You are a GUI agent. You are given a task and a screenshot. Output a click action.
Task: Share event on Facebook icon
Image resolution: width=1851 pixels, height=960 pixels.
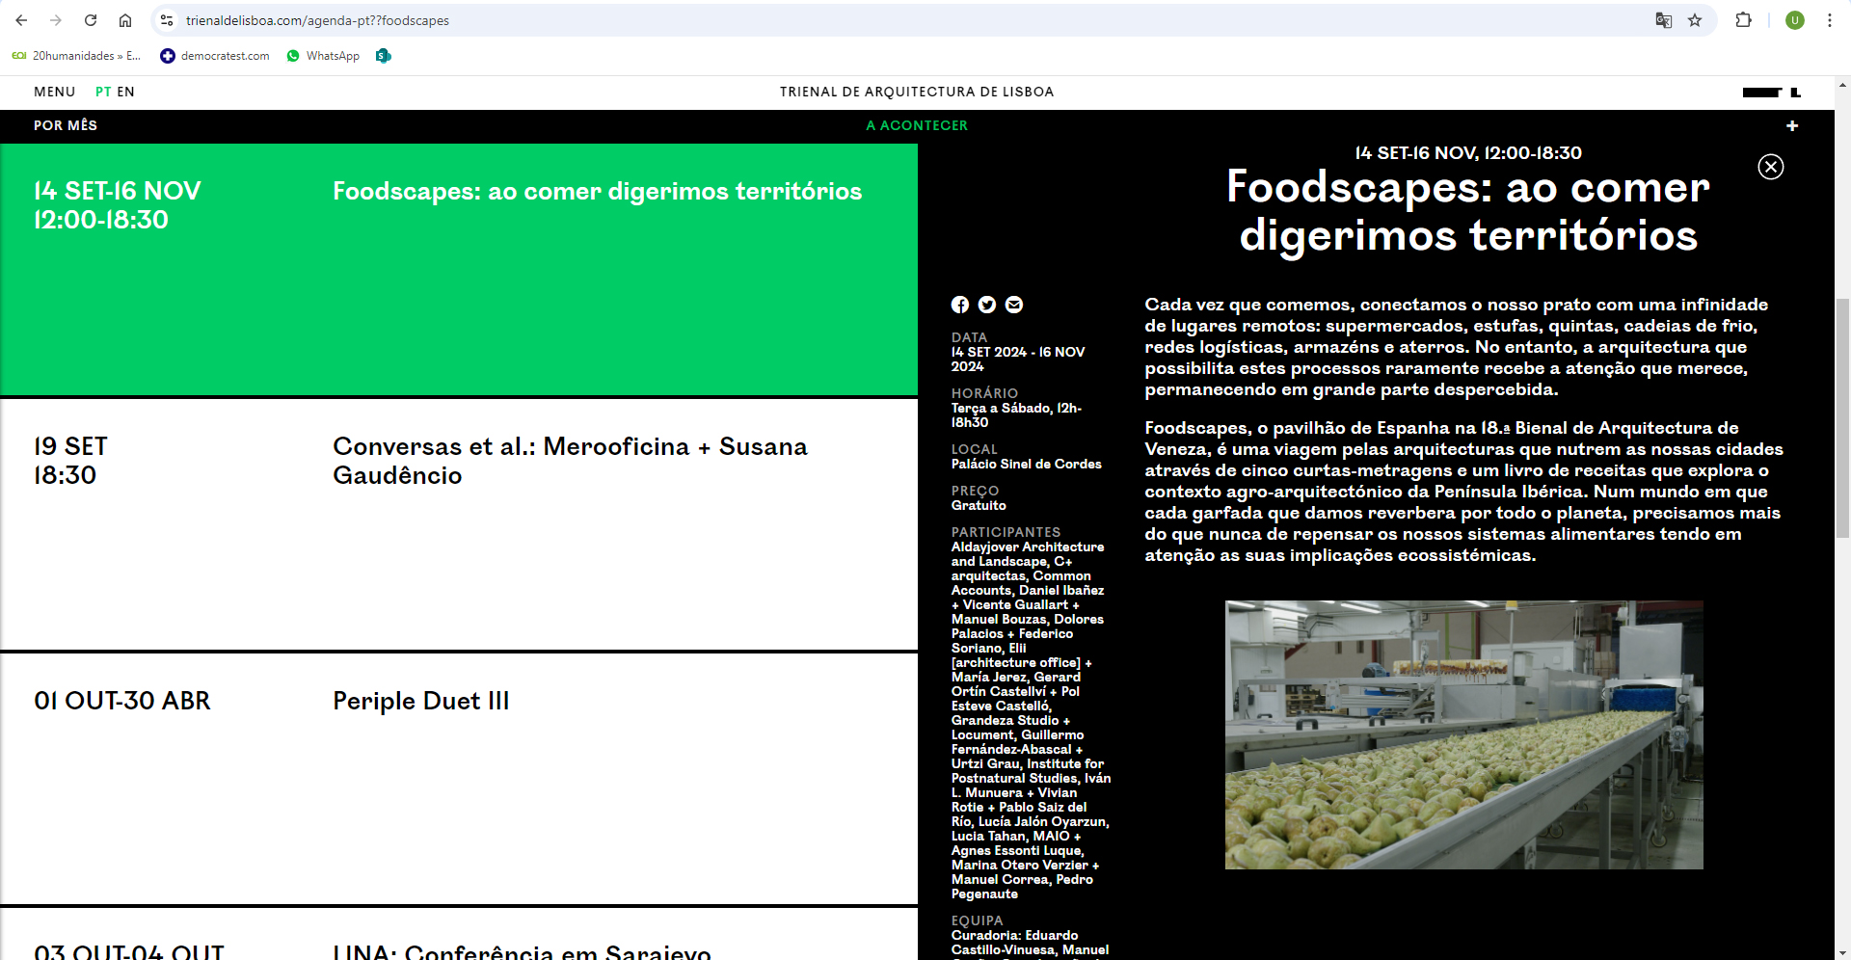pos(959,305)
